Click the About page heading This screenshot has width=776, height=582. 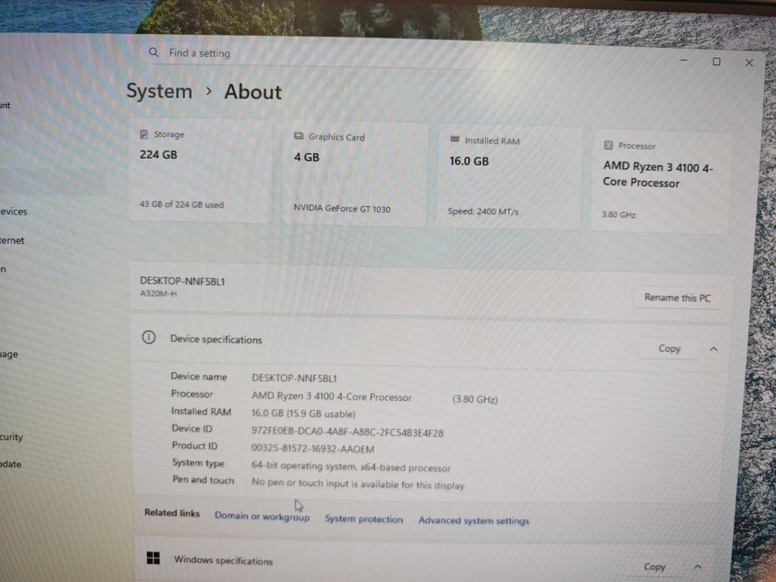pyautogui.click(x=253, y=92)
